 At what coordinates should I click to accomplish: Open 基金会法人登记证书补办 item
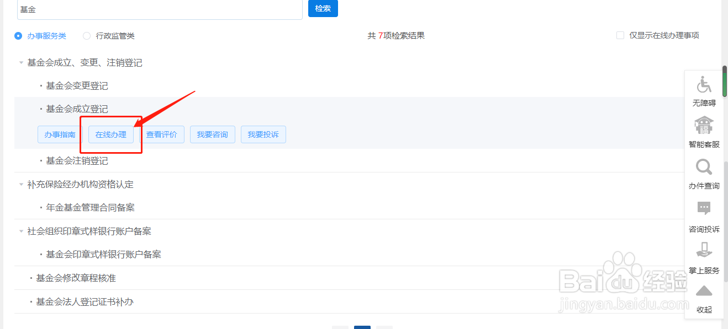click(x=85, y=302)
